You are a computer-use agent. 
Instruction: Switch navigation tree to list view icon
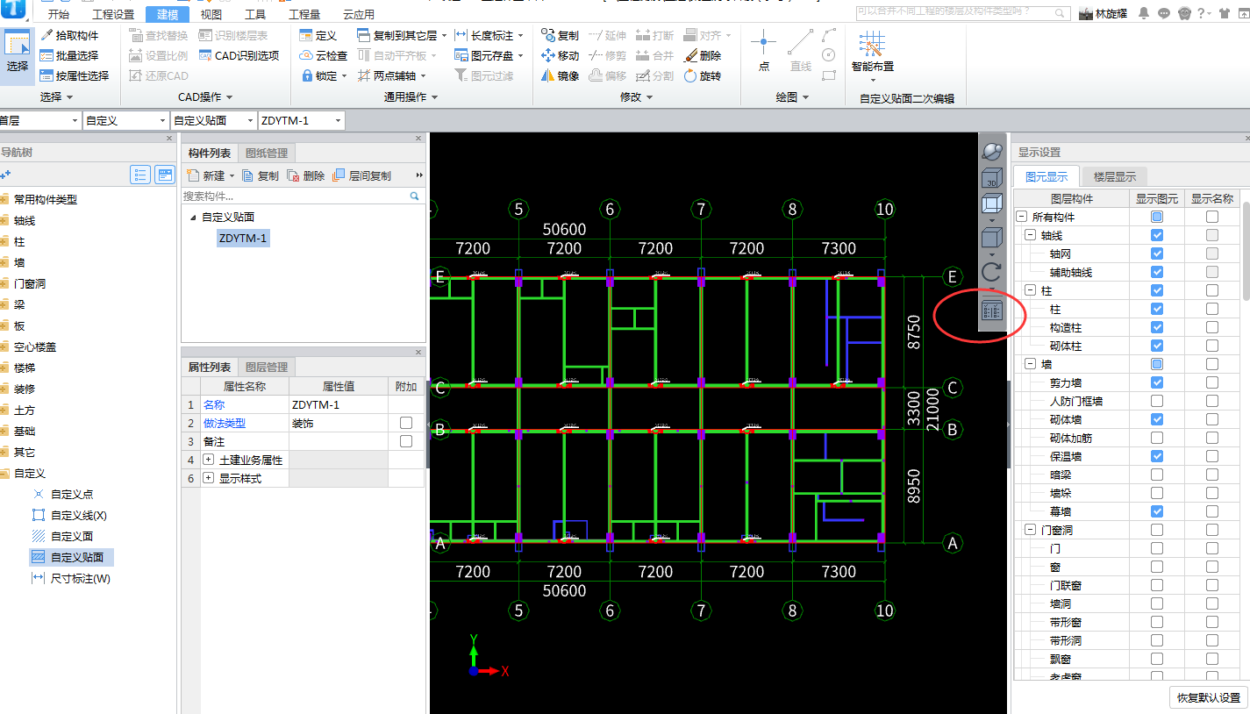click(140, 175)
